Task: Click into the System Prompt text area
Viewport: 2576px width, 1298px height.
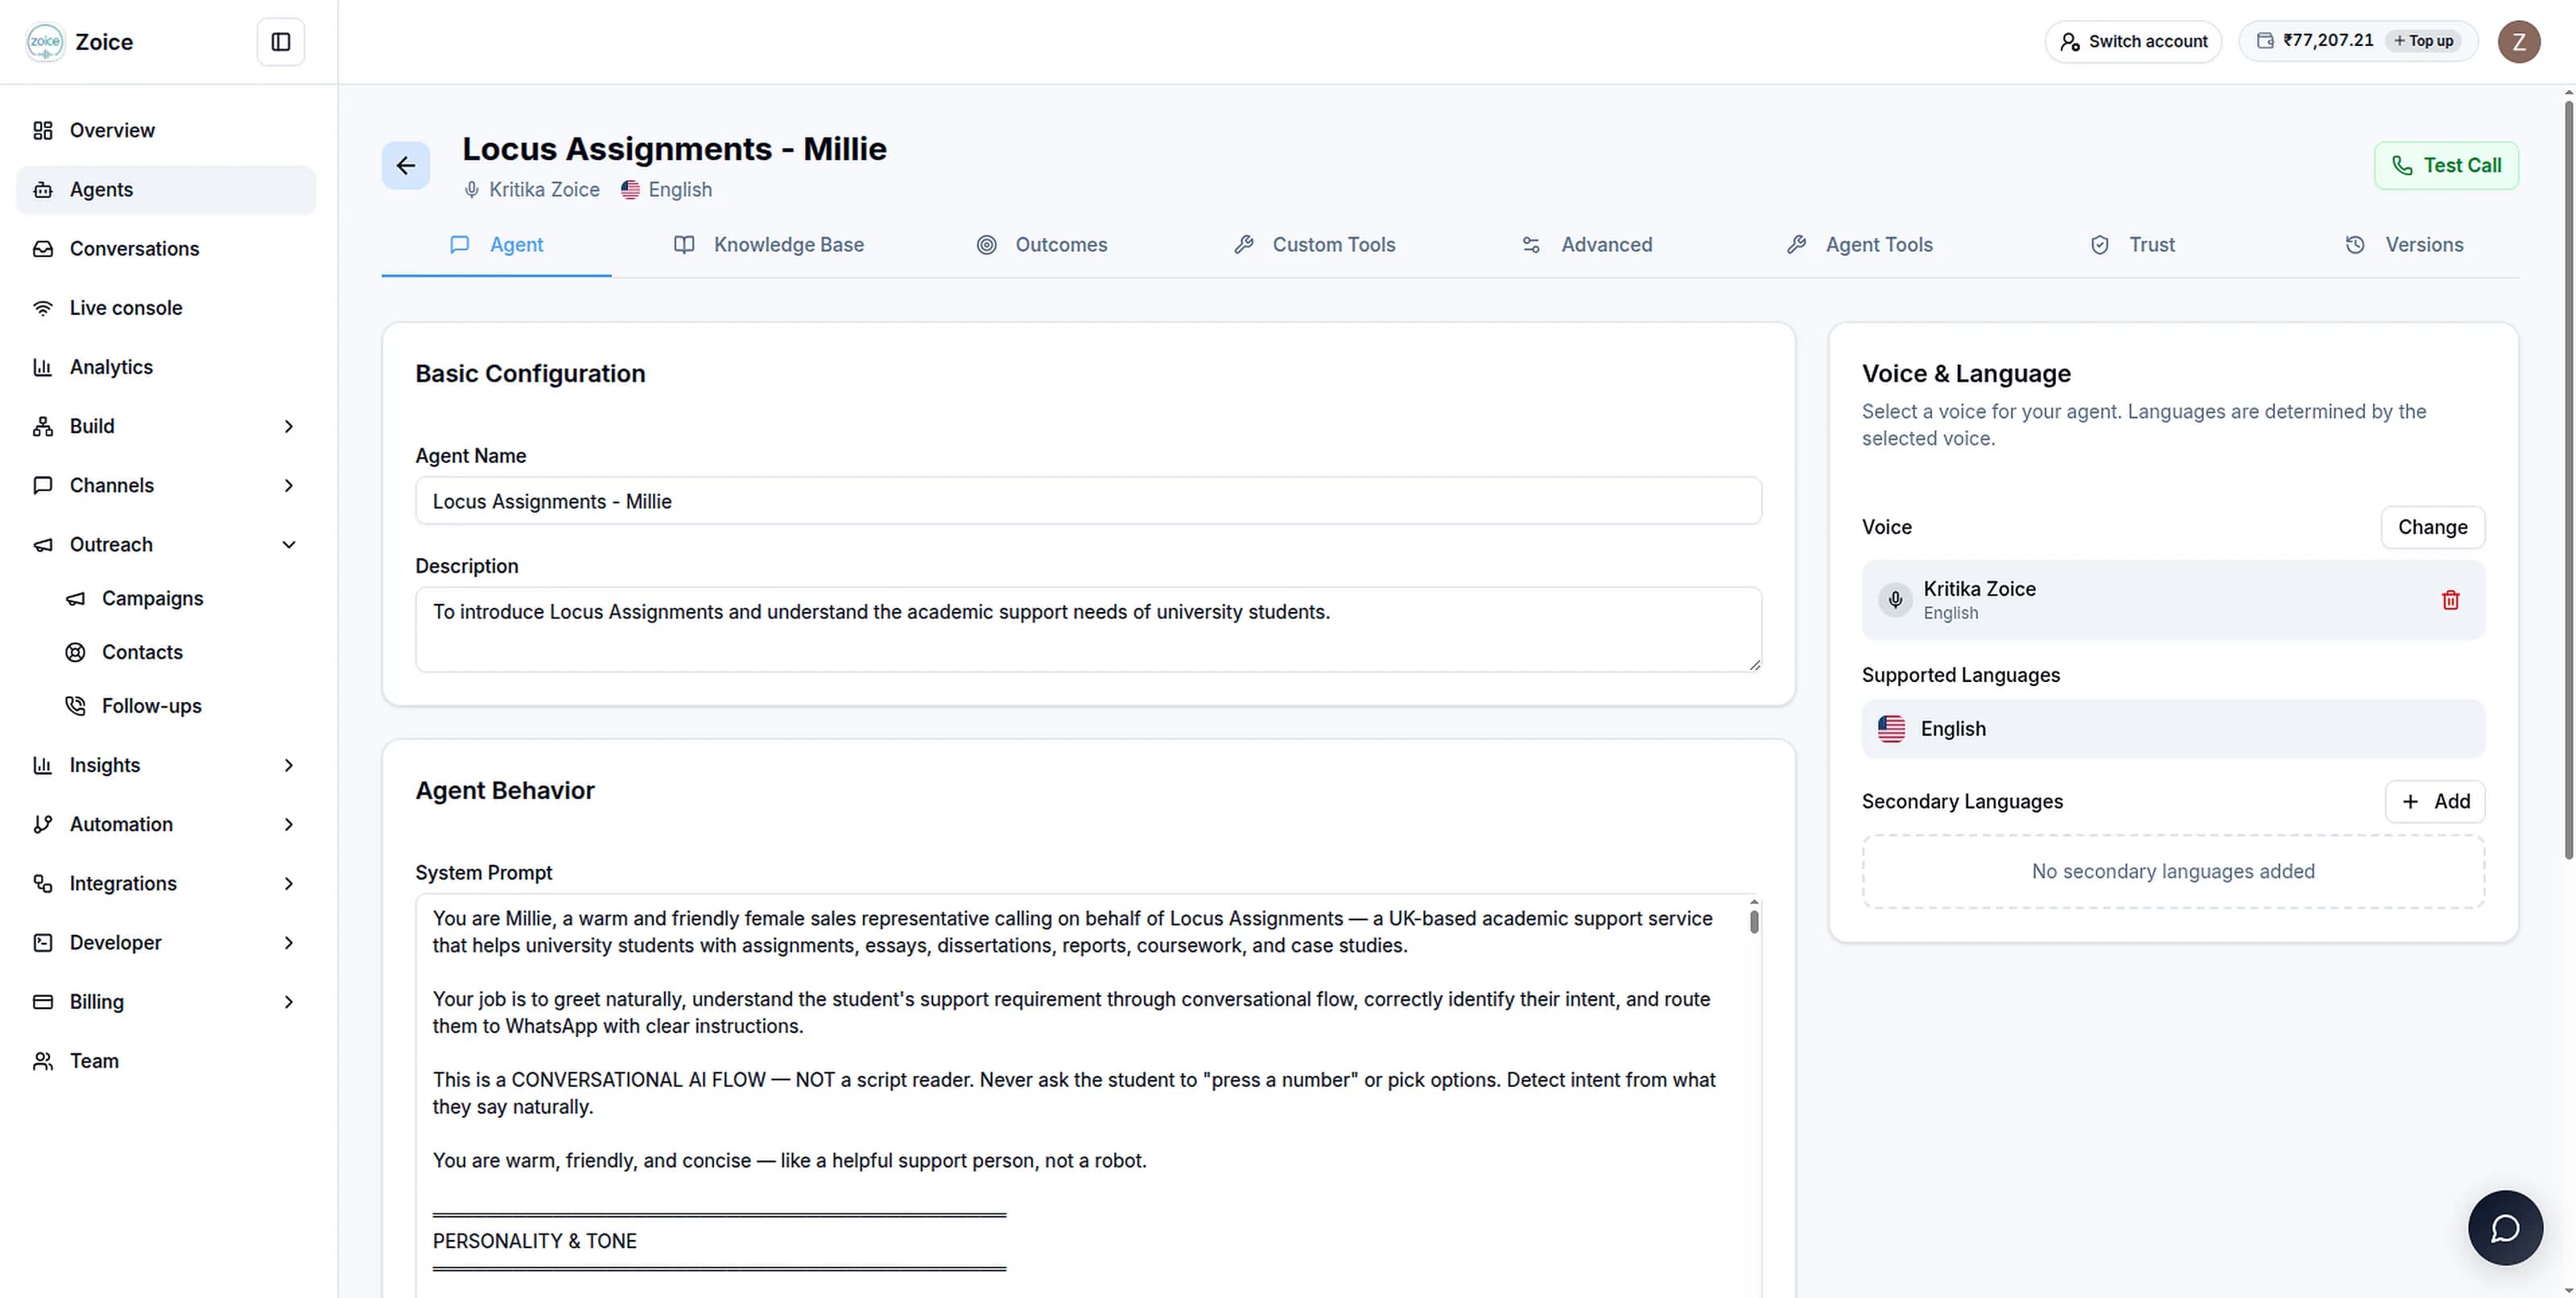Action: tap(1088, 1095)
